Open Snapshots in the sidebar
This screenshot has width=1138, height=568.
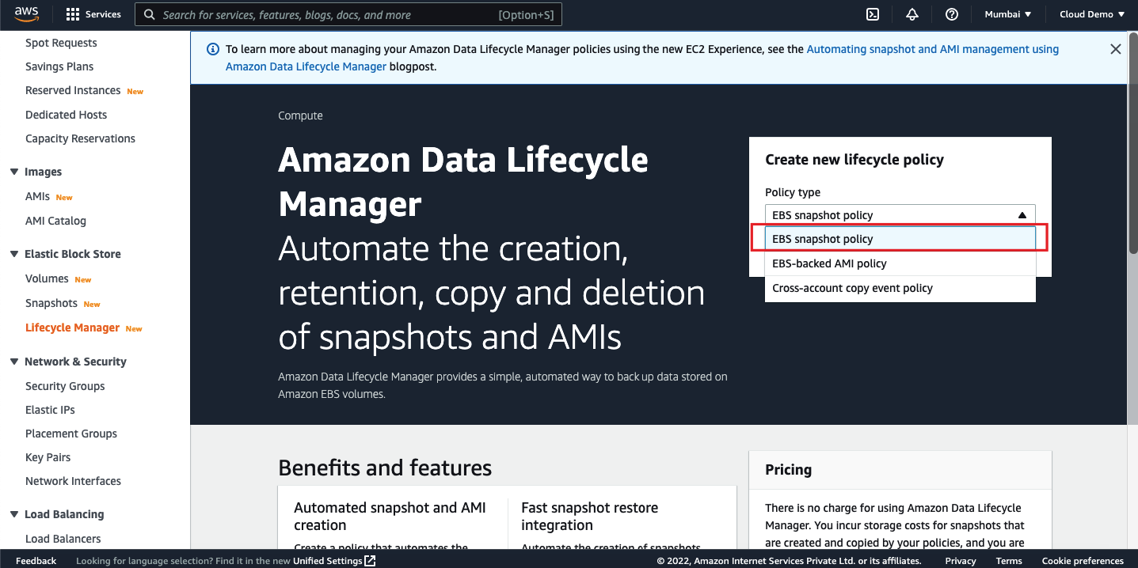[x=51, y=303]
